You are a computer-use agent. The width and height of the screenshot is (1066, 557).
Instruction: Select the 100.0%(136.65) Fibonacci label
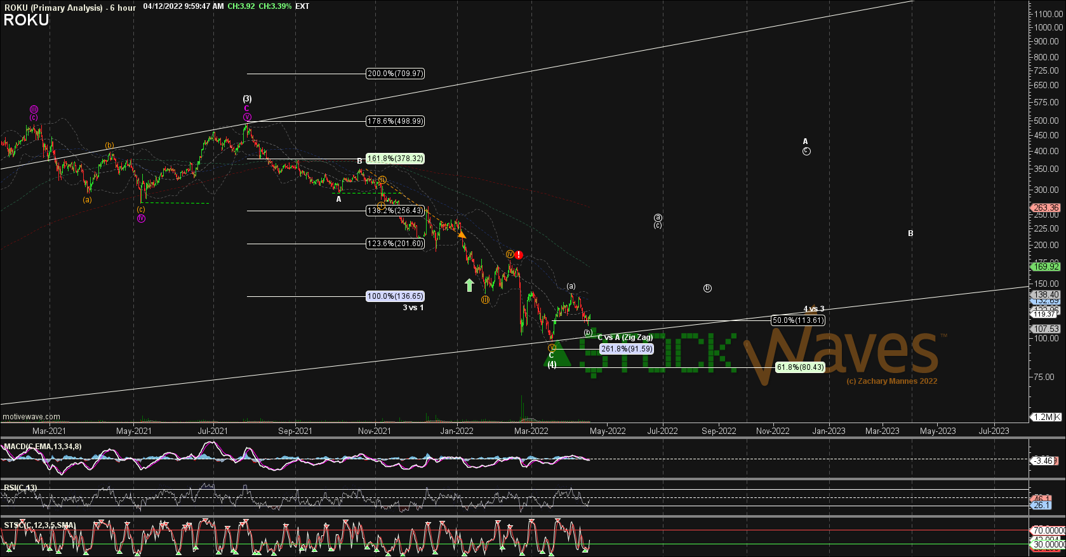(x=395, y=296)
